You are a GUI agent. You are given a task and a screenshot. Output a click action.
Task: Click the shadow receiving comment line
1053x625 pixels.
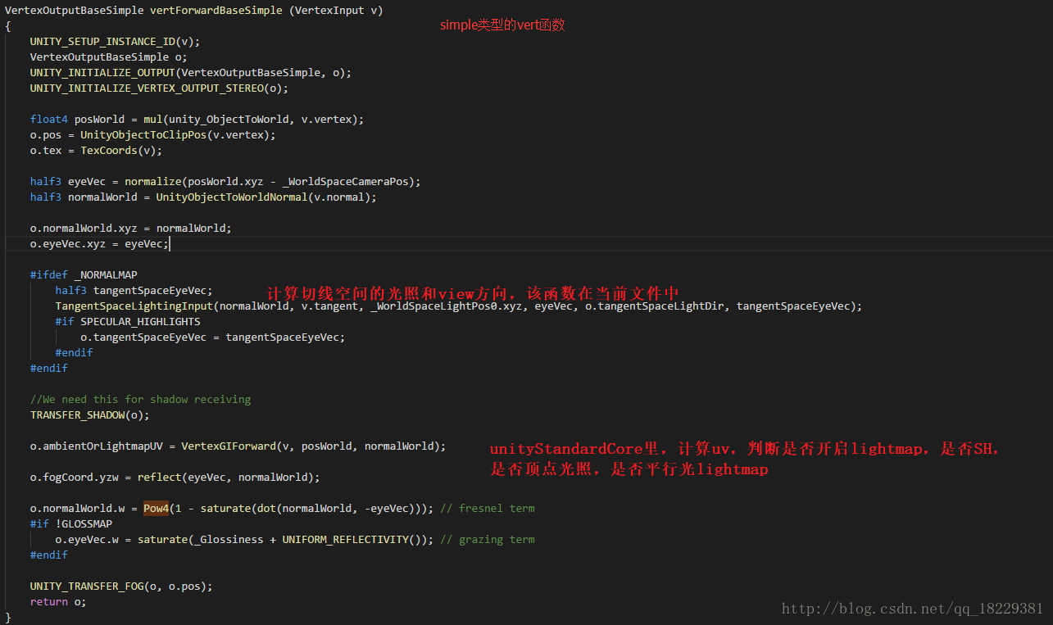tap(140, 400)
